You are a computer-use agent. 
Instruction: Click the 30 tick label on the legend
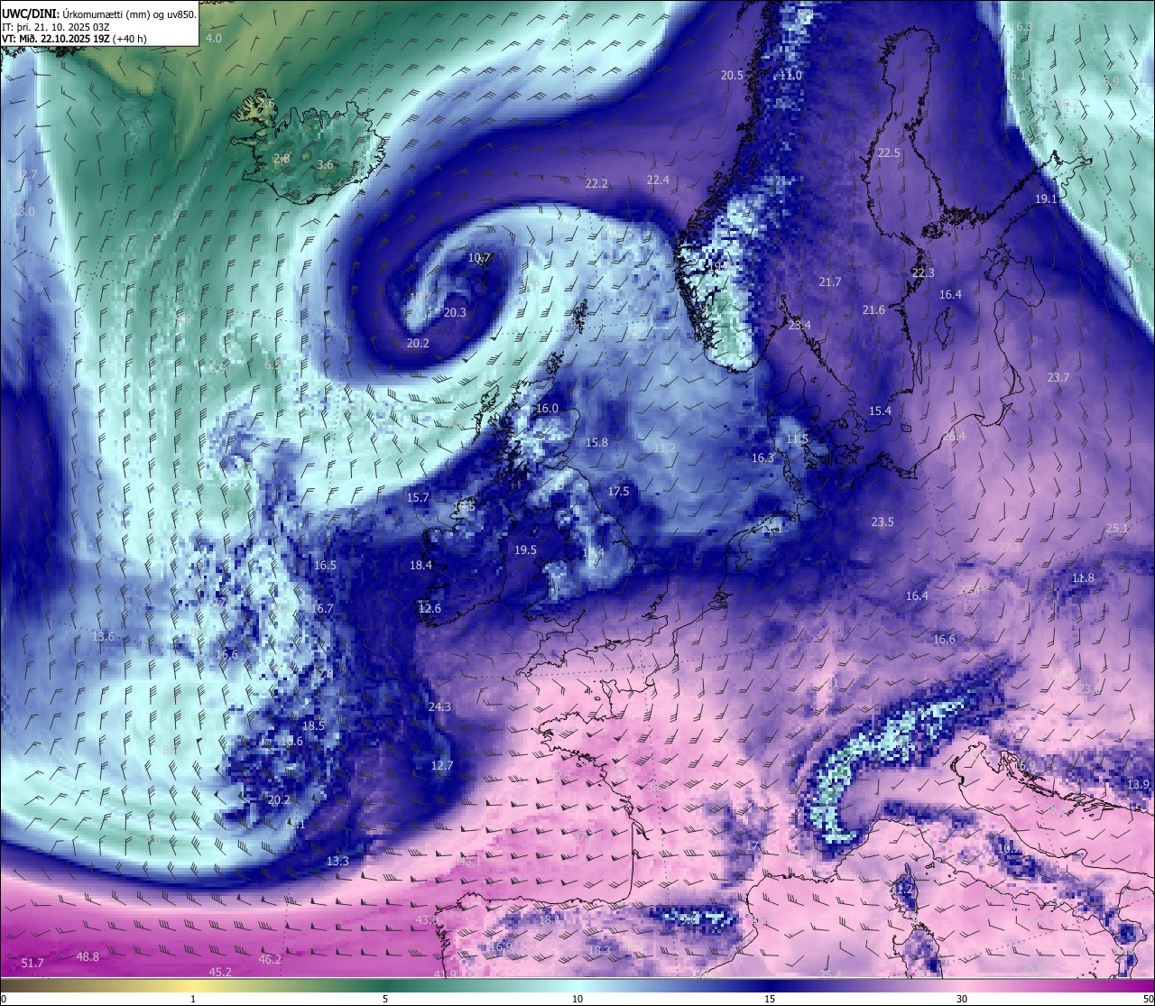click(x=962, y=999)
